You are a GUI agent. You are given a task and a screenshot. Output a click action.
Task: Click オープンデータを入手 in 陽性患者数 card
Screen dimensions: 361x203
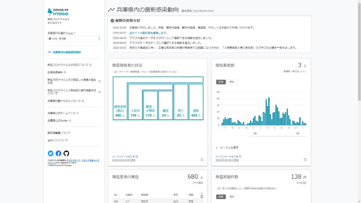228,156
